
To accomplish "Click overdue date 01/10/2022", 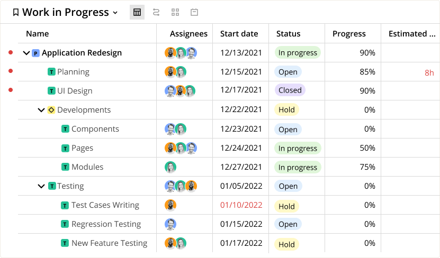I will coord(241,205).
